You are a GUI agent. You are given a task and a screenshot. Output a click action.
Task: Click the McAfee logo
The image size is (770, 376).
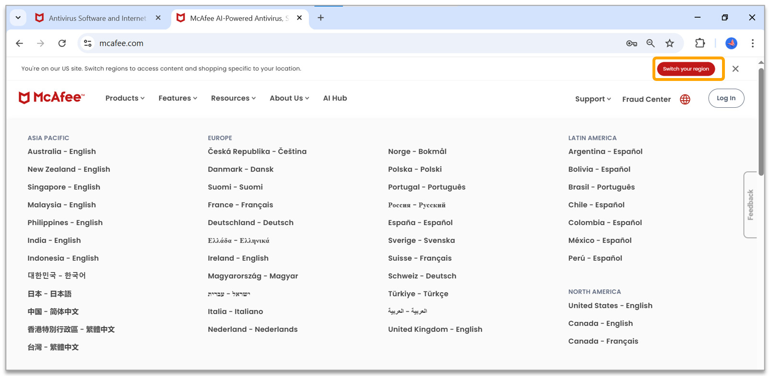click(51, 98)
